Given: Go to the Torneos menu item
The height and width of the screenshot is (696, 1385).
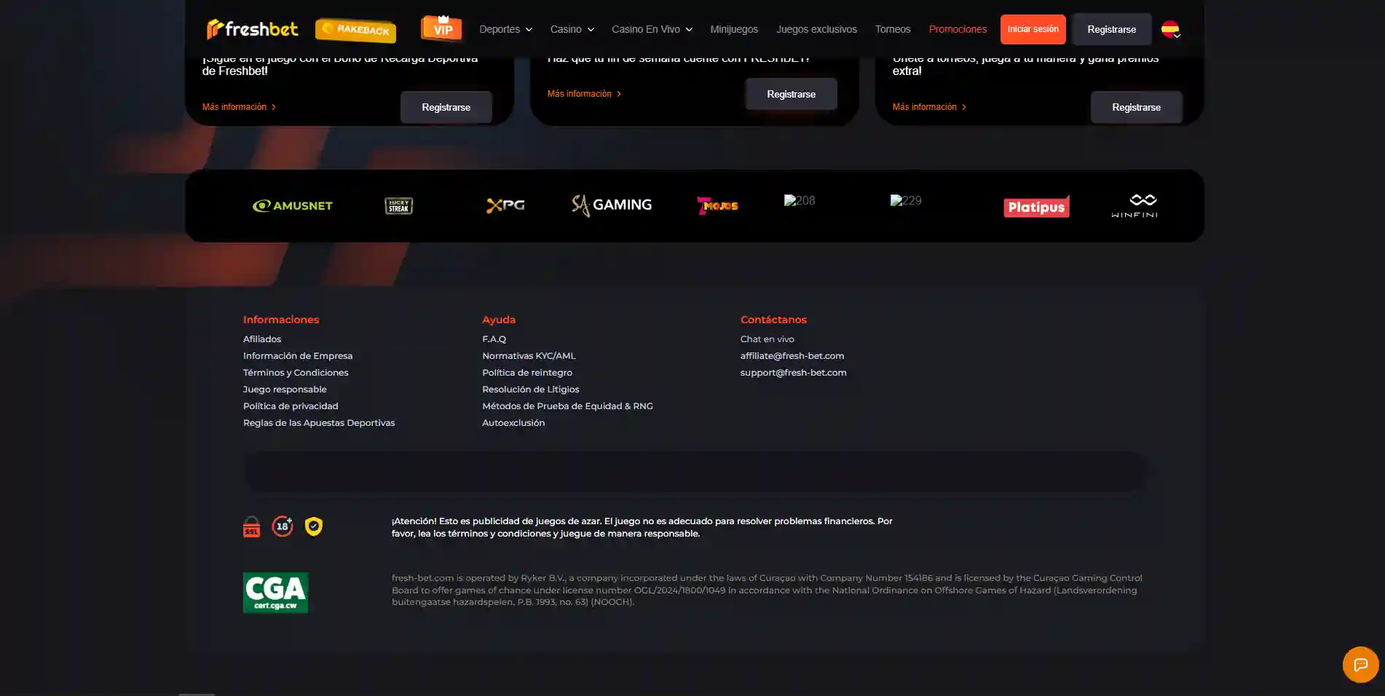Looking at the screenshot, I should [893, 29].
